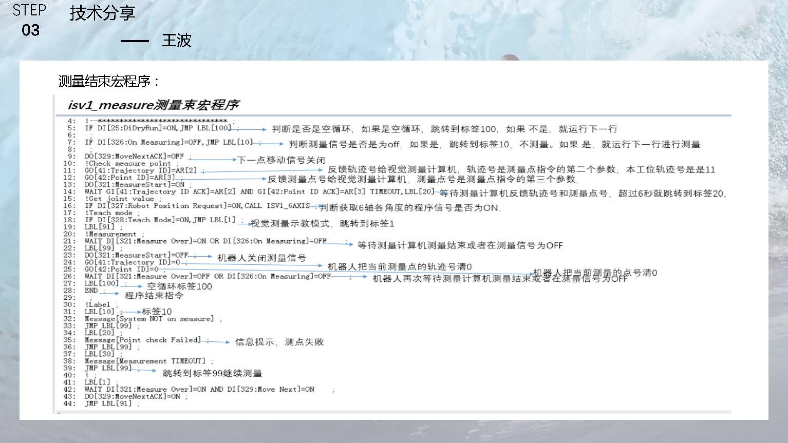
Task: Select the label "LBL[10]" on line 31
Action: coord(100,312)
